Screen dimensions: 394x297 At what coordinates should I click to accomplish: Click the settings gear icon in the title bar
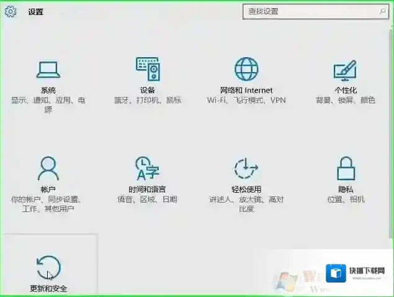pyautogui.click(x=11, y=12)
